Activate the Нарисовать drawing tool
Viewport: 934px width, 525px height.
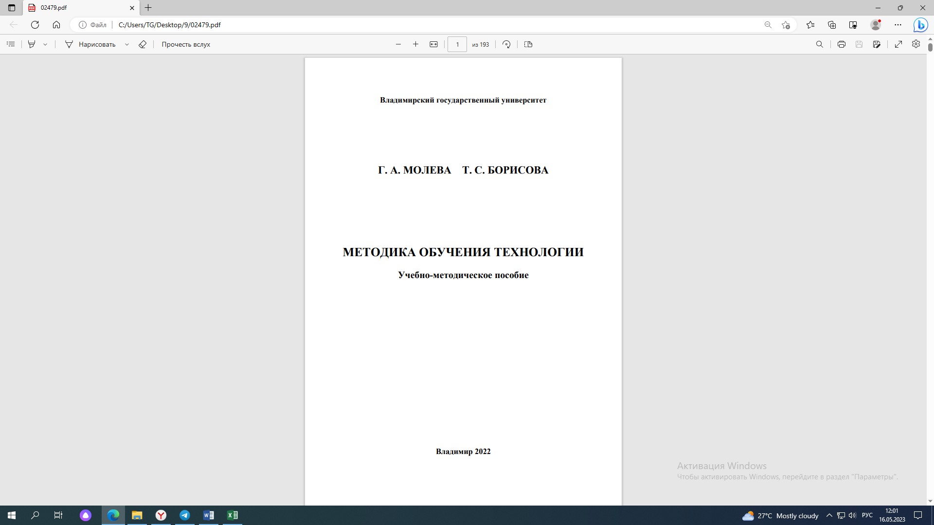point(90,44)
